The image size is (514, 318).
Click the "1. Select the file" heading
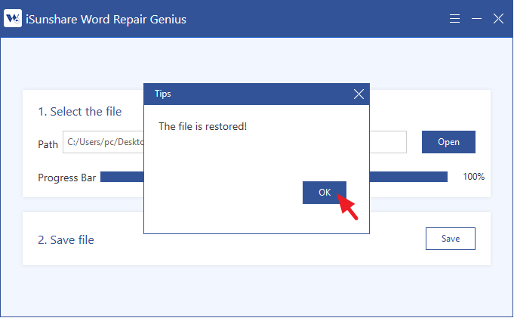point(80,112)
